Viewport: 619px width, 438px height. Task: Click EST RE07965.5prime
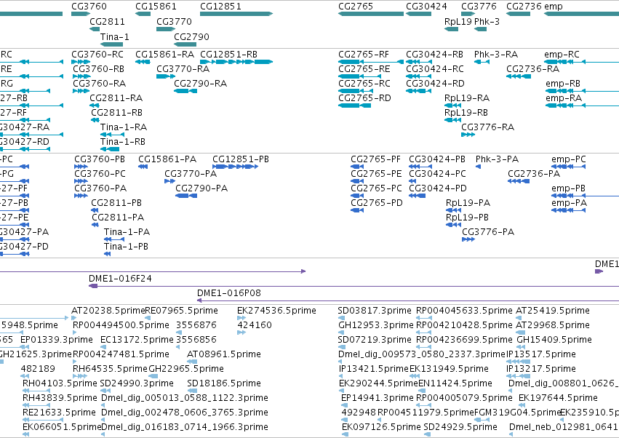point(182,311)
